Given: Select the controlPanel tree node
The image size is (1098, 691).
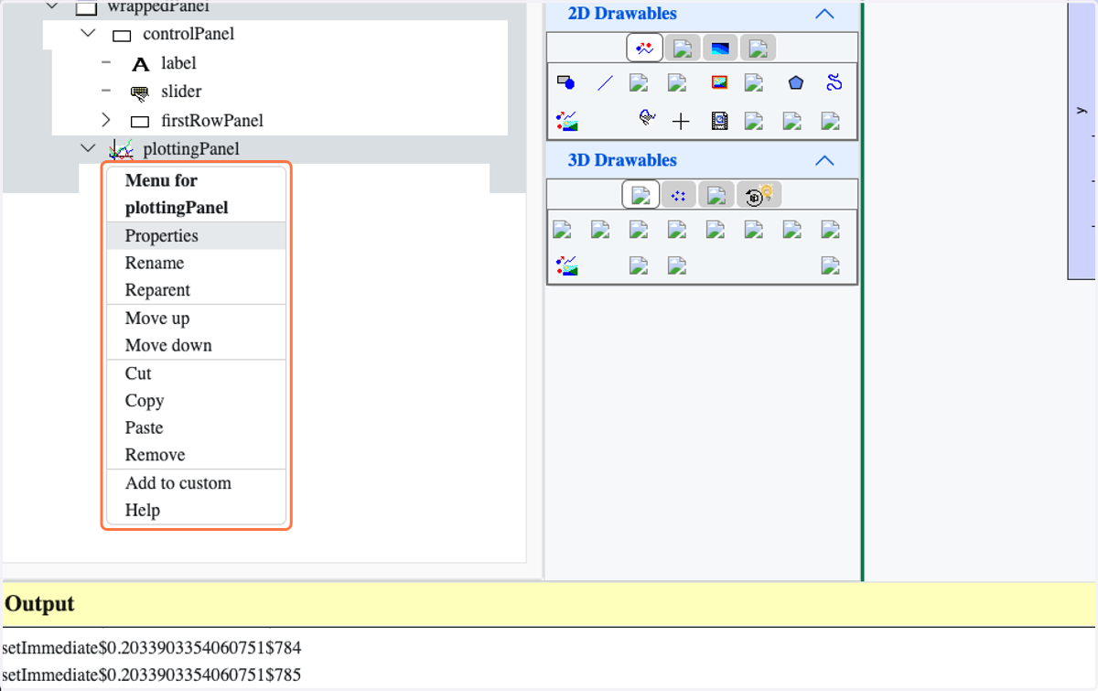Looking at the screenshot, I should [x=188, y=34].
